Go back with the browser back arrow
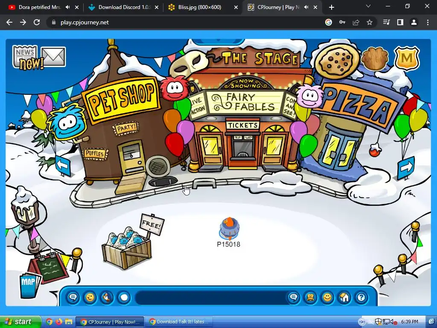This screenshot has height=328, width=437. click(x=9, y=22)
